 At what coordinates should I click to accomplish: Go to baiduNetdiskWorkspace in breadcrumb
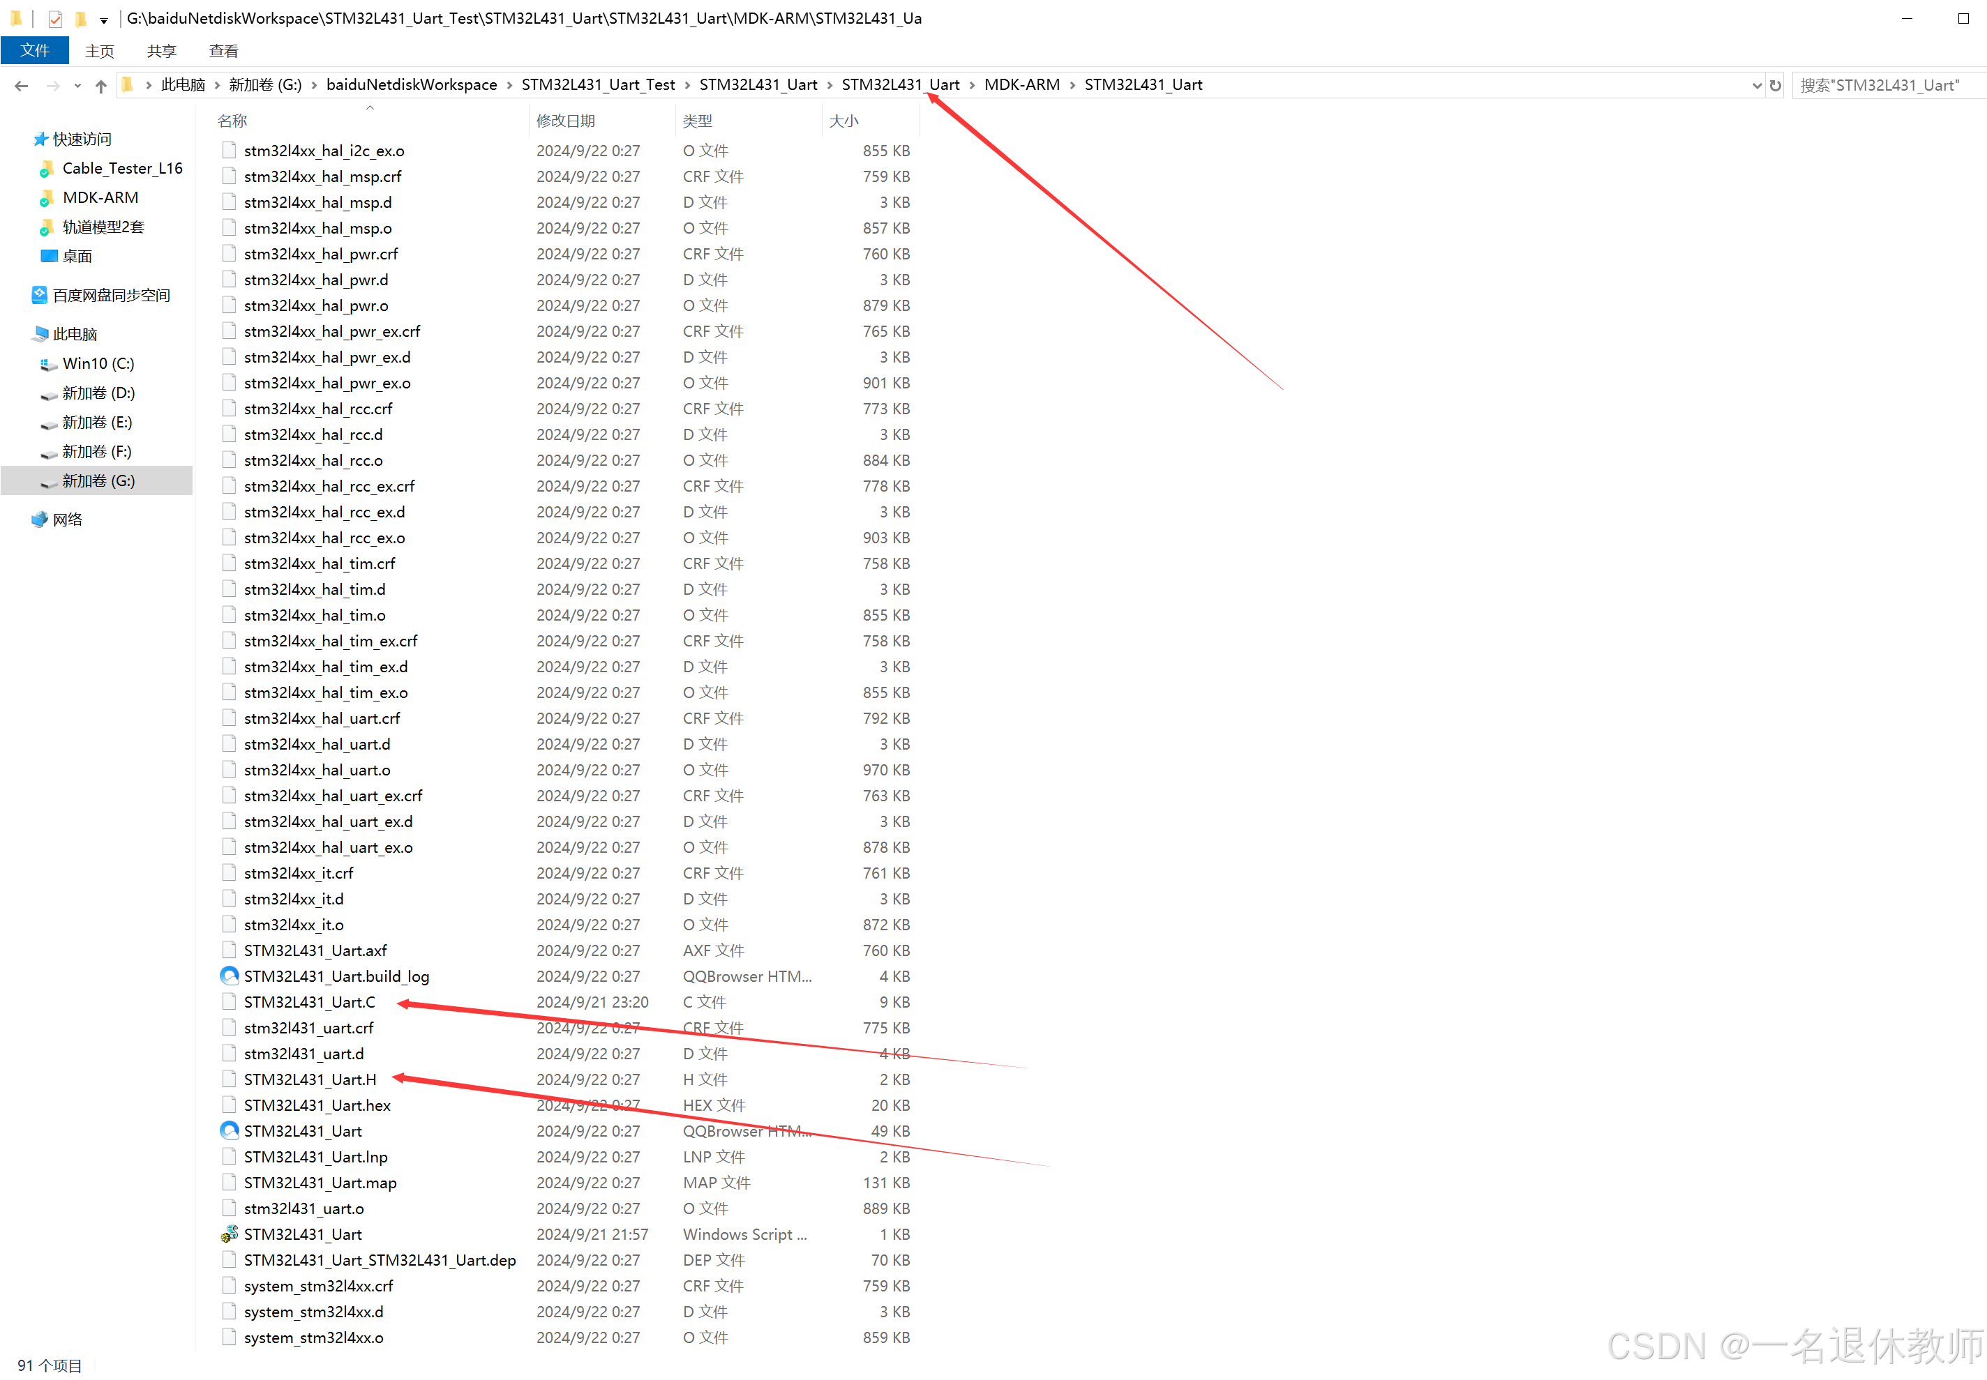[x=411, y=85]
